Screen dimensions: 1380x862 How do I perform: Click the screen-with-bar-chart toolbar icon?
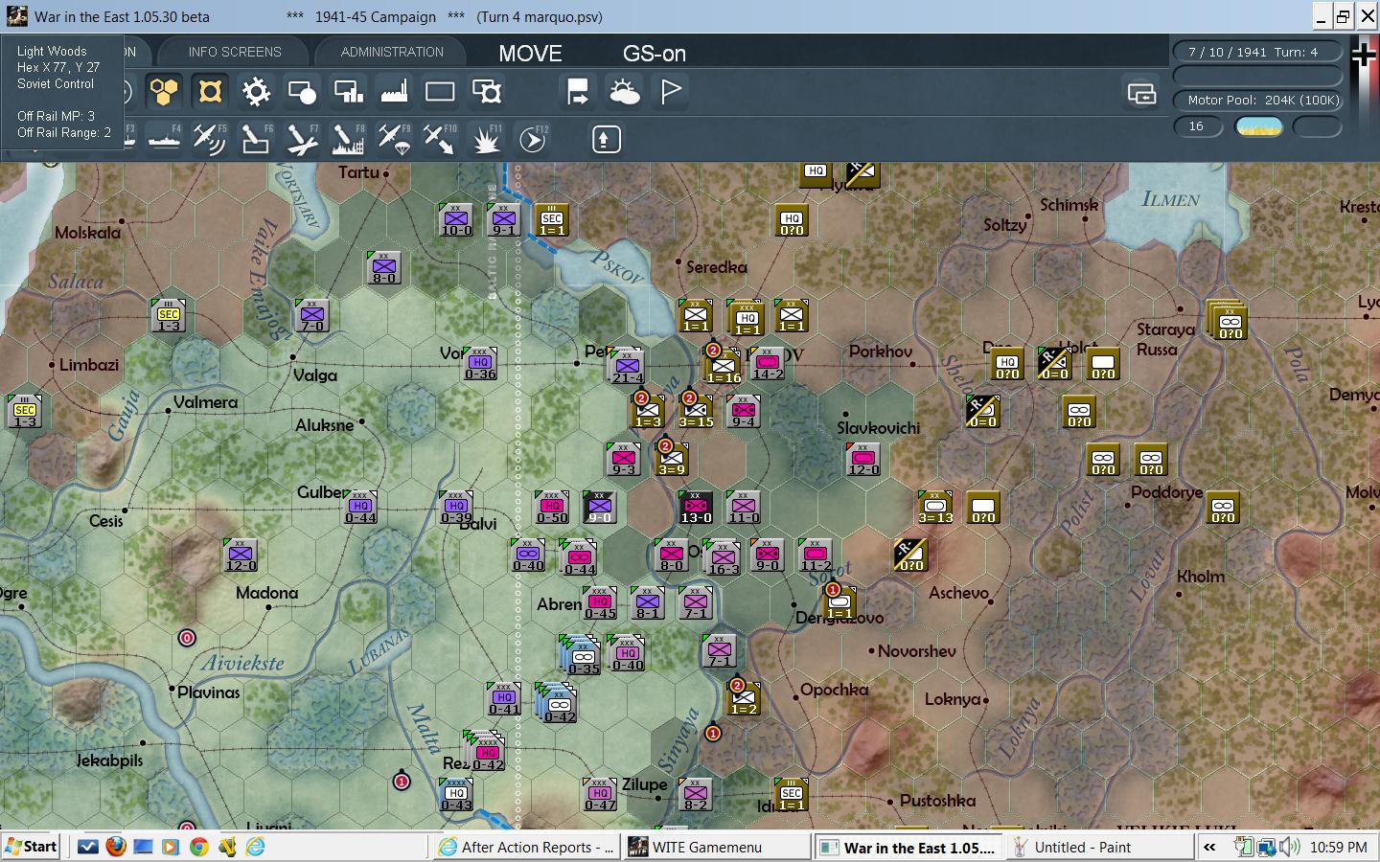tap(348, 92)
